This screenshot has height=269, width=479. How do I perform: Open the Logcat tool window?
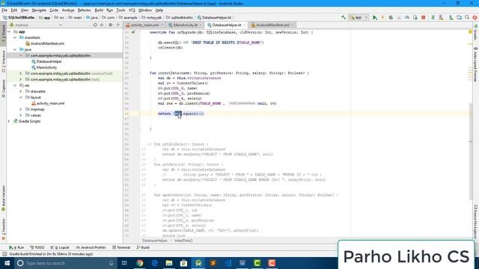[60, 247]
